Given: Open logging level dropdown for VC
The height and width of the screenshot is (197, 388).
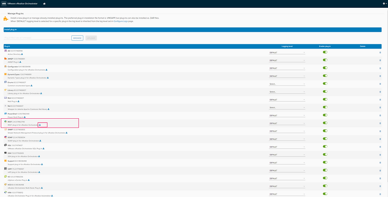Looking at the screenshot, I should pos(287,178).
